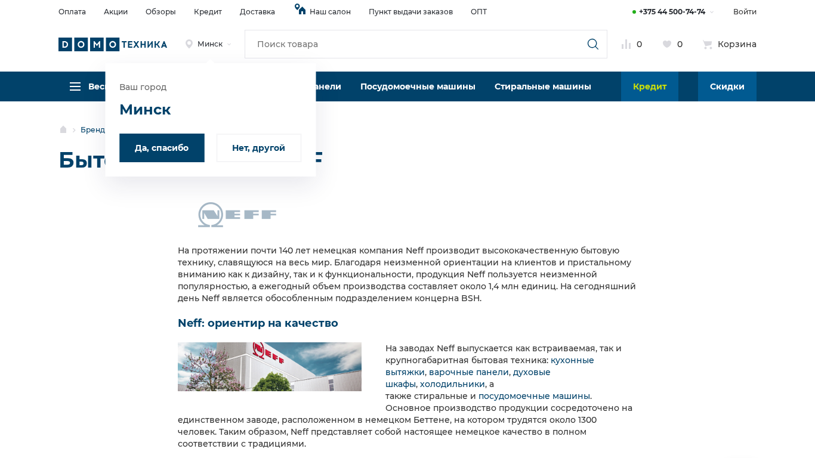This screenshot has height=458, width=815.
Task: Confirm city with Да, спасибо
Action: [162, 148]
